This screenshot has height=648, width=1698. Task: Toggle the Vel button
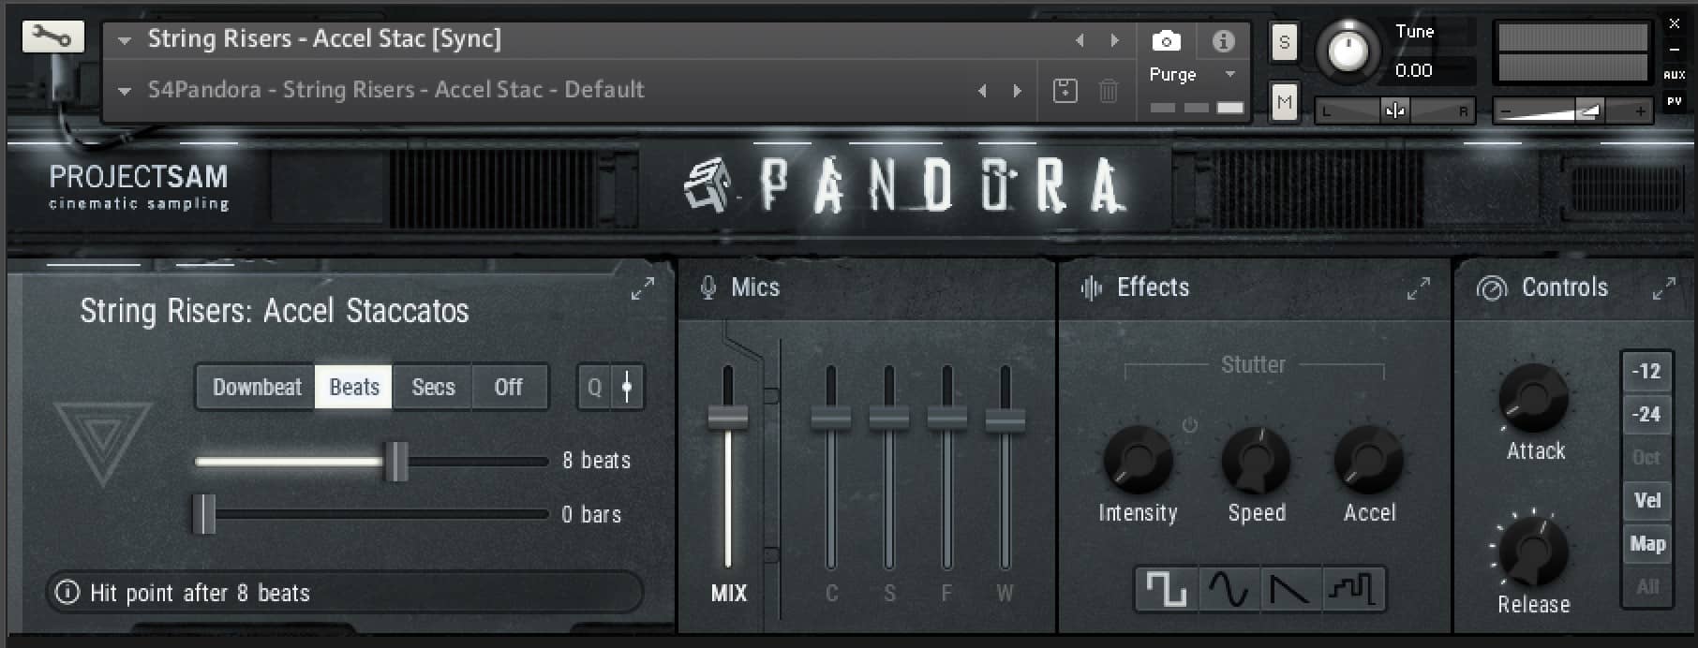pyautogui.click(x=1646, y=501)
